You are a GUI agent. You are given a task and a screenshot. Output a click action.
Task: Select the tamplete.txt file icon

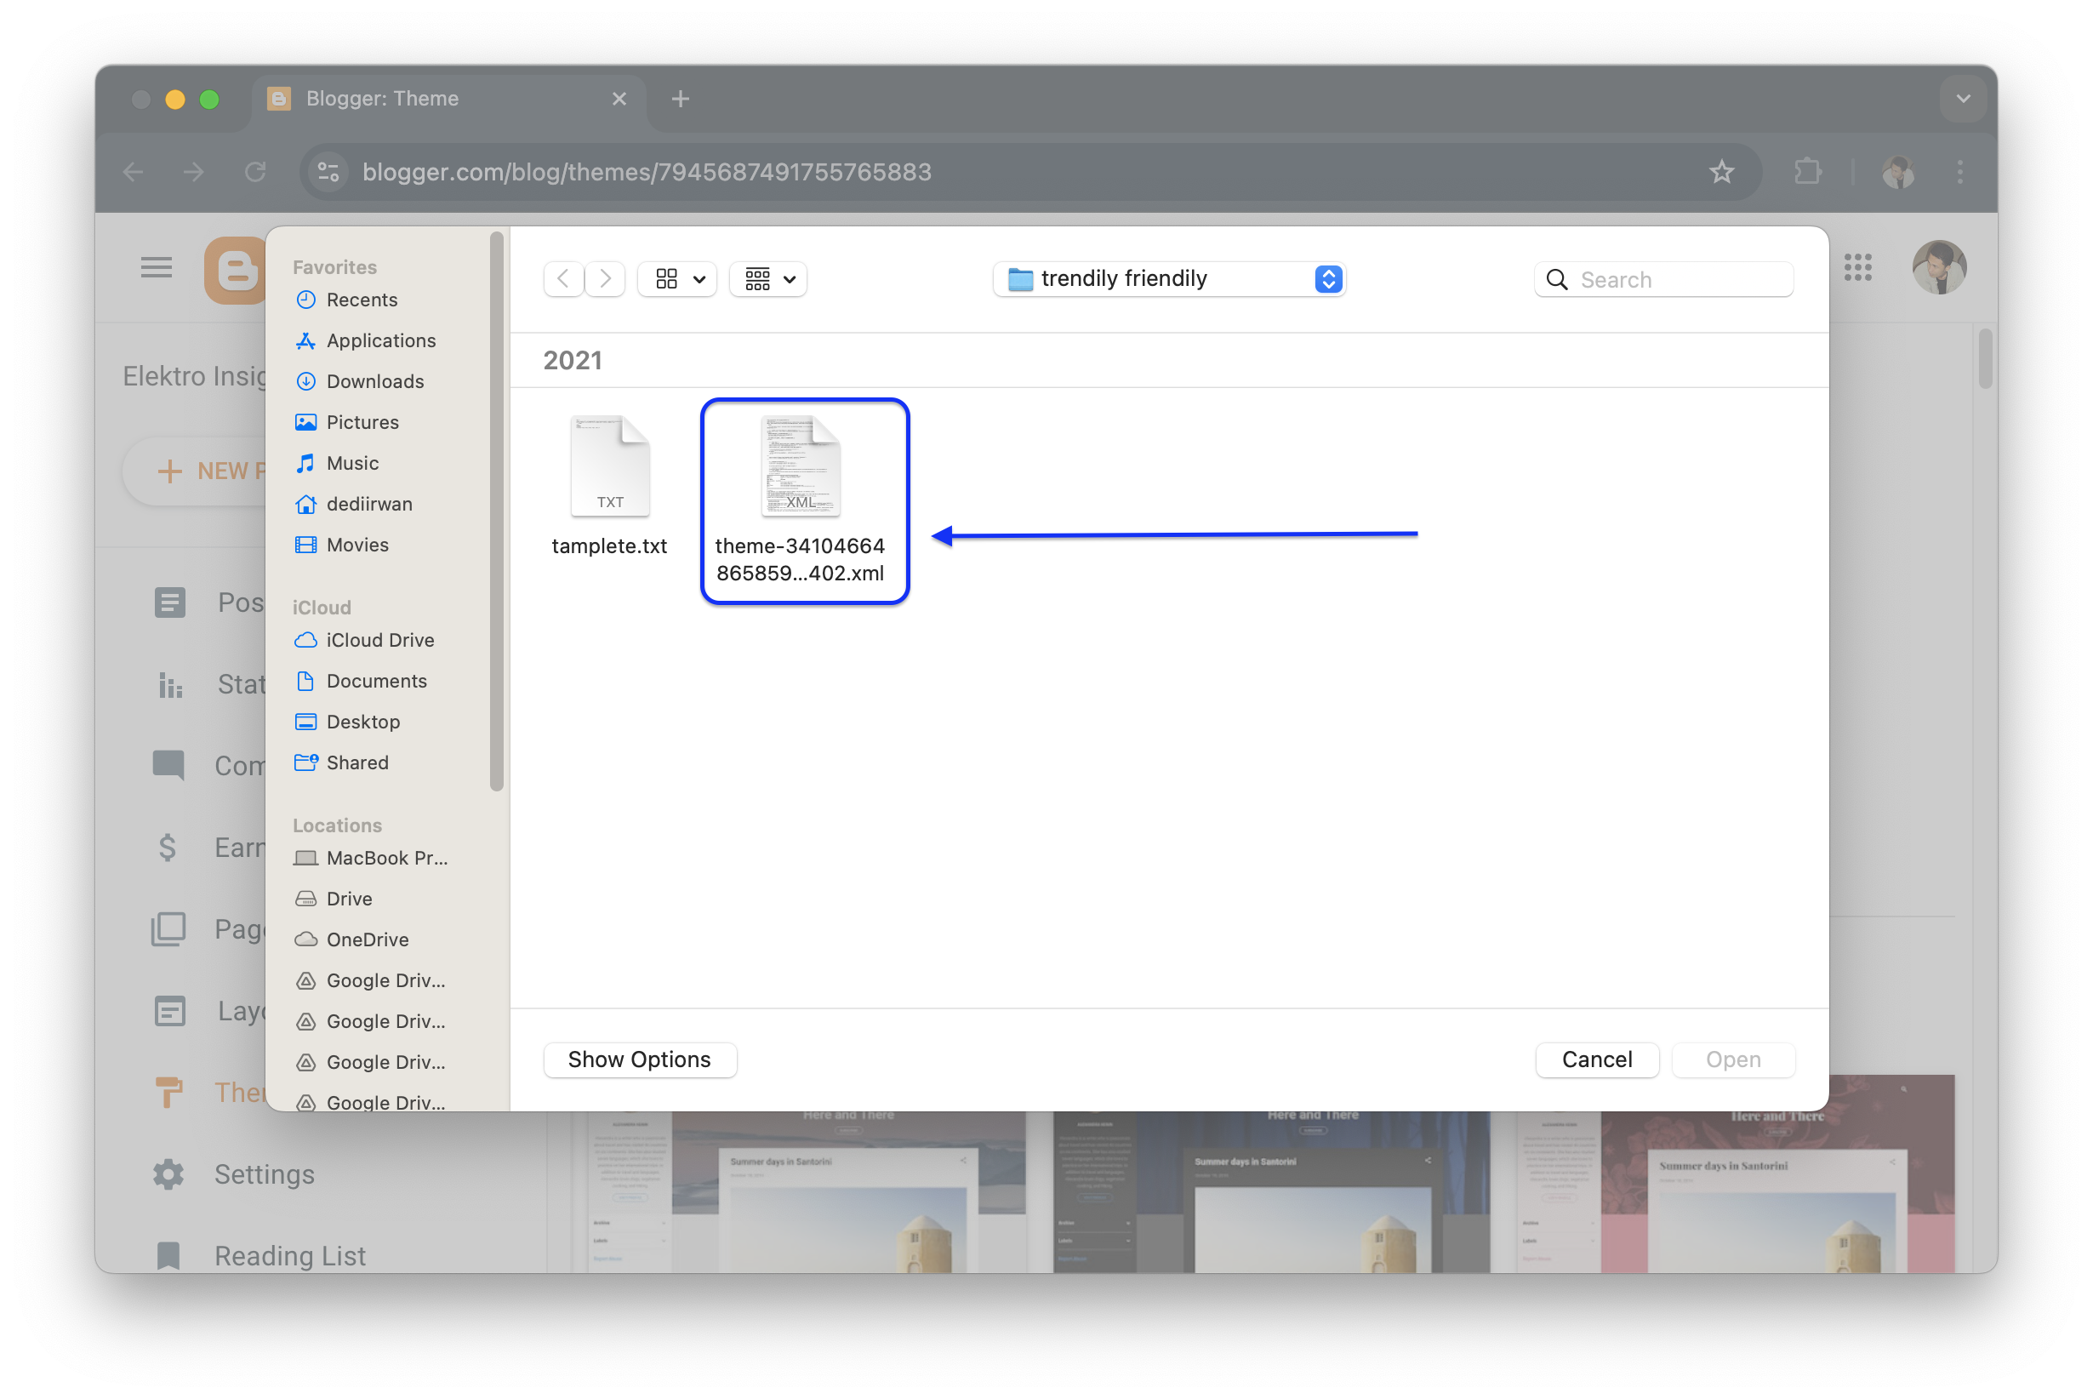610,465
